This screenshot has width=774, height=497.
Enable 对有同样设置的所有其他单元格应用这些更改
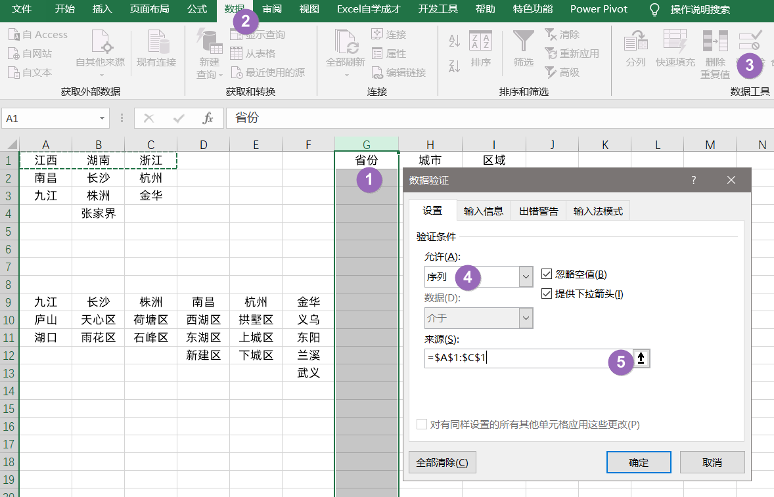[421, 423]
